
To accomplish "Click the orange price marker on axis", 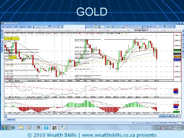I will [x=177, y=57].
